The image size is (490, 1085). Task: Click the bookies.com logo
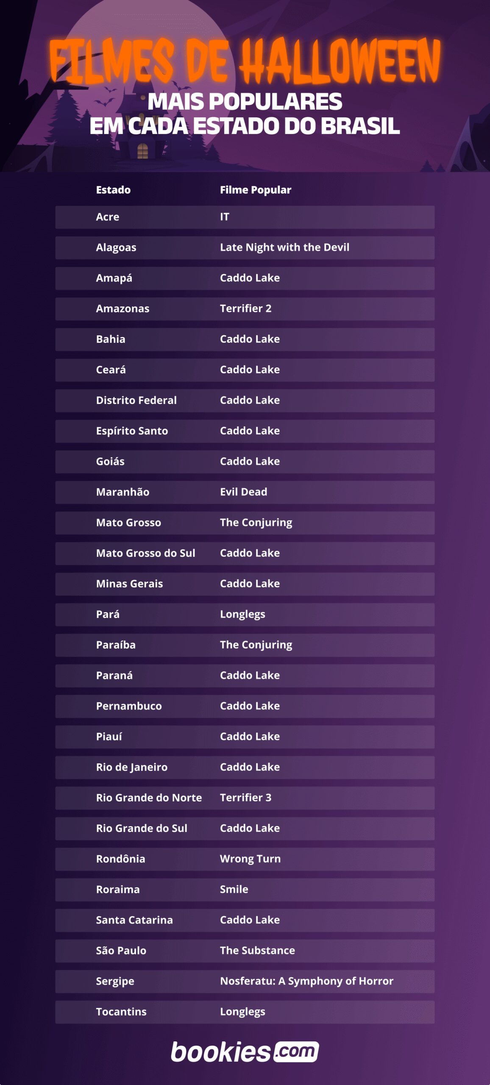click(x=245, y=1052)
